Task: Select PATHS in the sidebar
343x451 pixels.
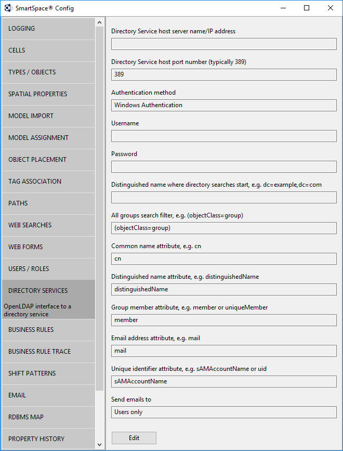Action: click(48, 203)
